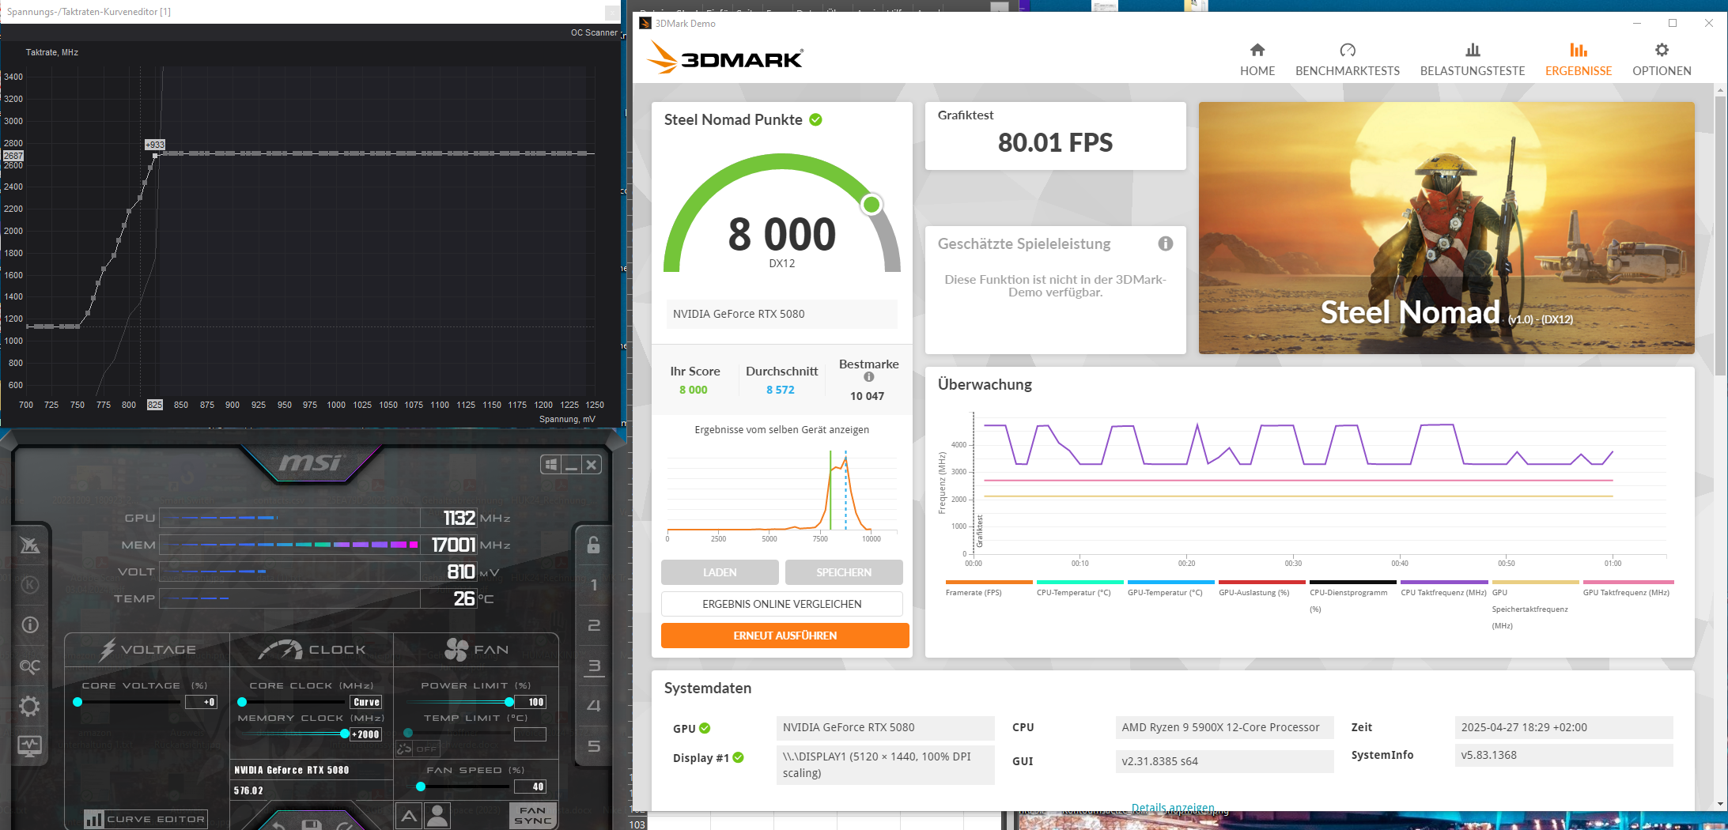Image resolution: width=1728 pixels, height=830 pixels.
Task: Toggle the profile lock padlock icon
Action: (x=594, y=545)
